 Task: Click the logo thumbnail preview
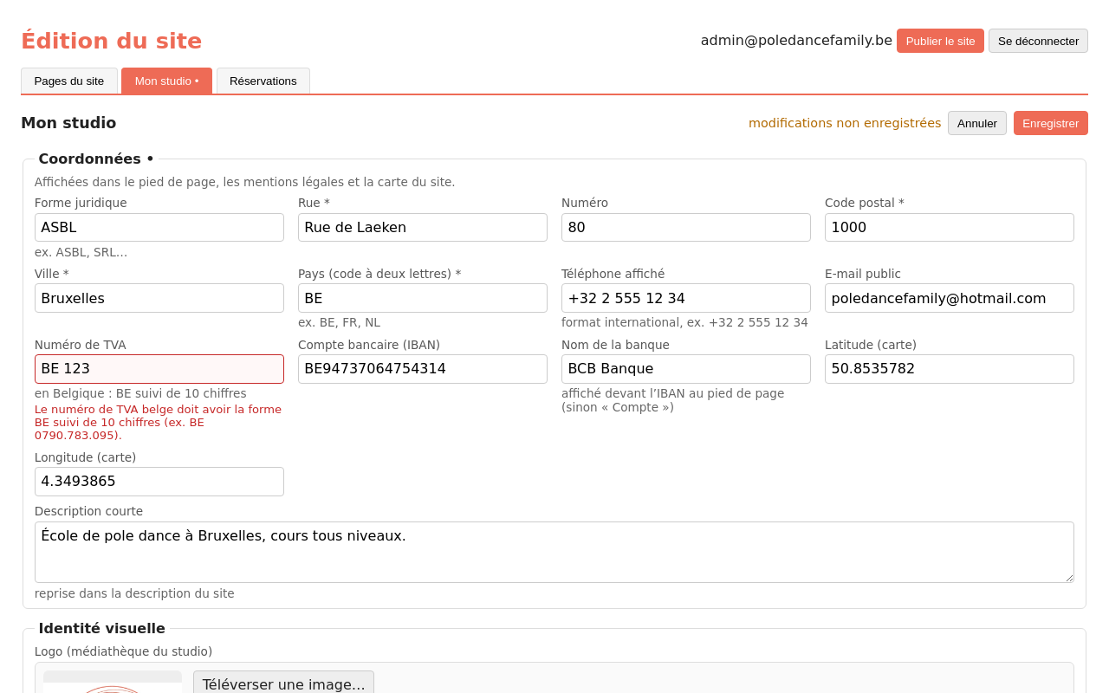coord(113,682)
